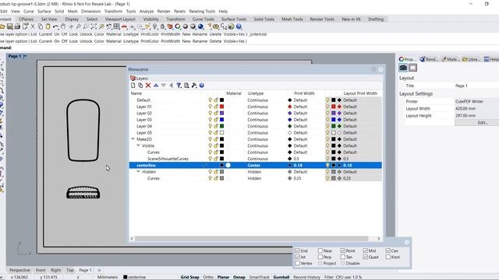Open the Paneling Tools menu
This screenshot has width=499, height=280.
coord(202,11)
